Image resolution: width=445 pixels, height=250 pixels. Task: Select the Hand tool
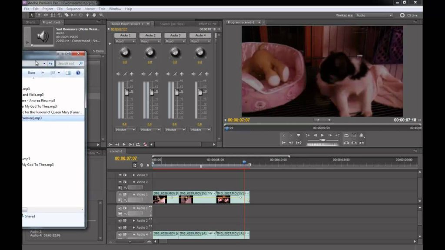[x=94, y=15]
